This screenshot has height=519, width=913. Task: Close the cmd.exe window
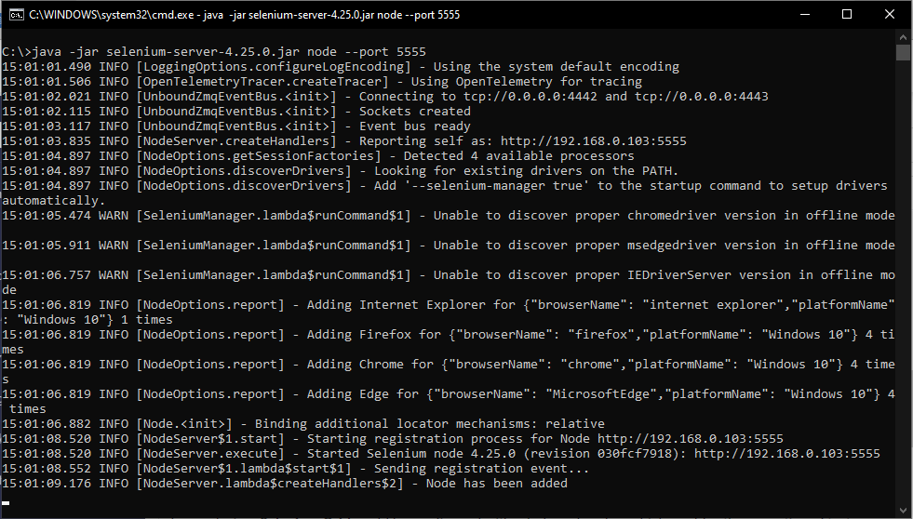(x=890, y=15)
